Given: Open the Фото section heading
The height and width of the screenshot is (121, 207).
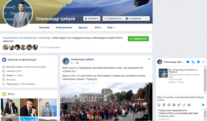Looking at the screenshot, I should (x=11, y=94).
